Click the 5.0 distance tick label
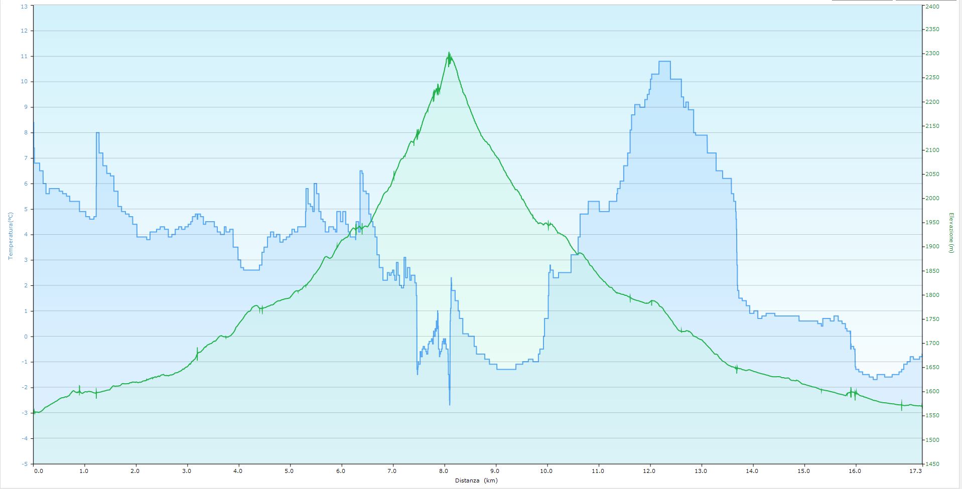The height and width of the screenshot is (489, 962). (x=289, y=471)
